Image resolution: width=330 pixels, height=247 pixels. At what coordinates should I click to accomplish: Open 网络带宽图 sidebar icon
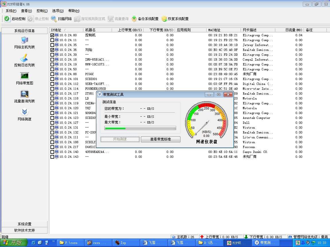24,76
